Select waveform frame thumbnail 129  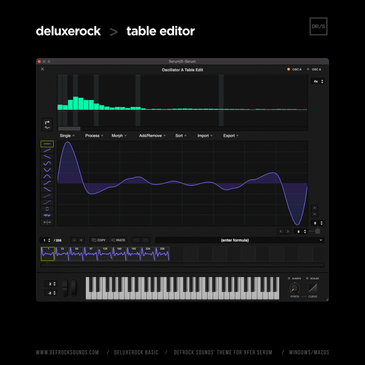[105, 254]
